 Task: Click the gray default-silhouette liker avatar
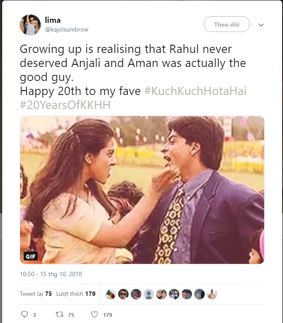point(149,294)
